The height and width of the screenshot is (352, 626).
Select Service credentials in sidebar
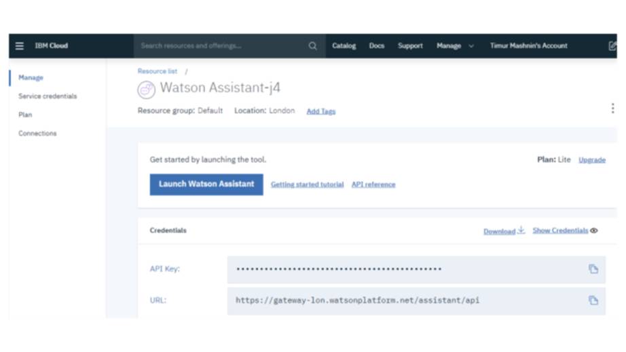tap(48, 96)
